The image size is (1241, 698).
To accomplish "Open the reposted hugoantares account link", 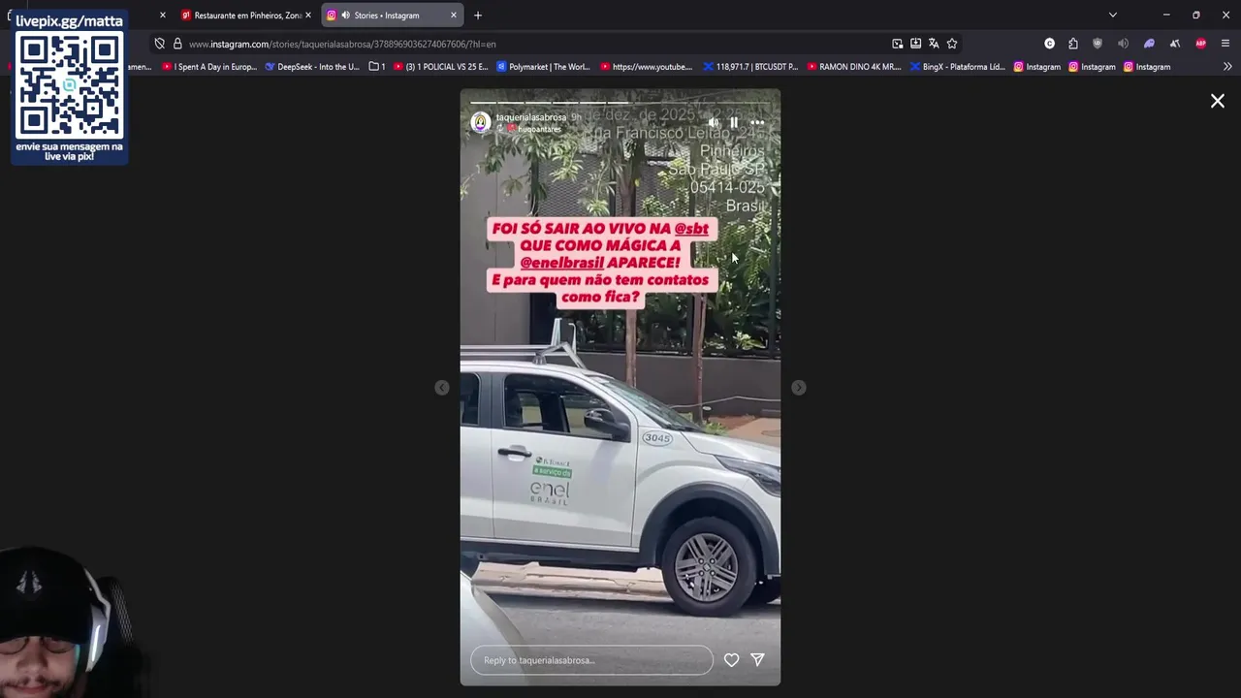I will pyautogui.click(x=539, y=129).
